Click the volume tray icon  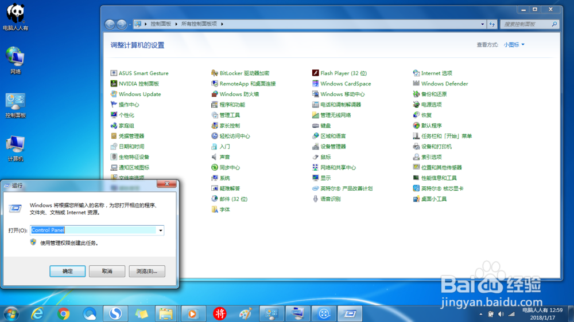[x=501, y=314]
